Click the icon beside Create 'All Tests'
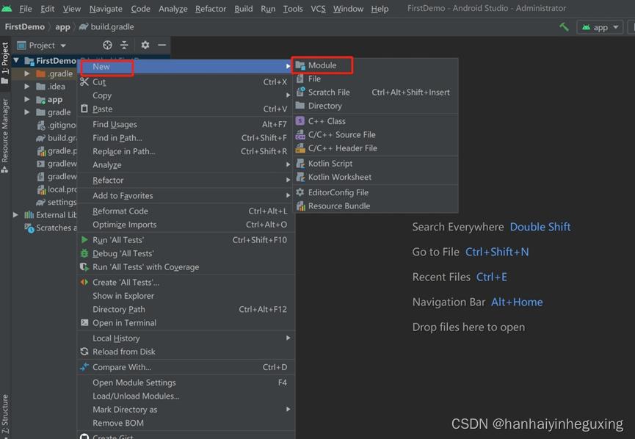The width and height of the screenshot is (635, 439). click(x=84, y=283)
